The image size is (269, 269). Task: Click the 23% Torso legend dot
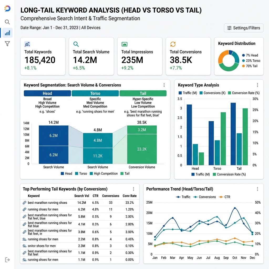[244, 61]
